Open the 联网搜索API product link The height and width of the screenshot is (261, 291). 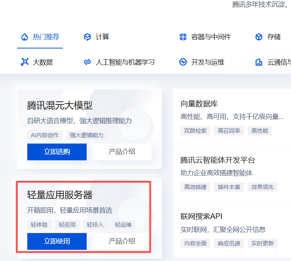(x=201, y=216)
